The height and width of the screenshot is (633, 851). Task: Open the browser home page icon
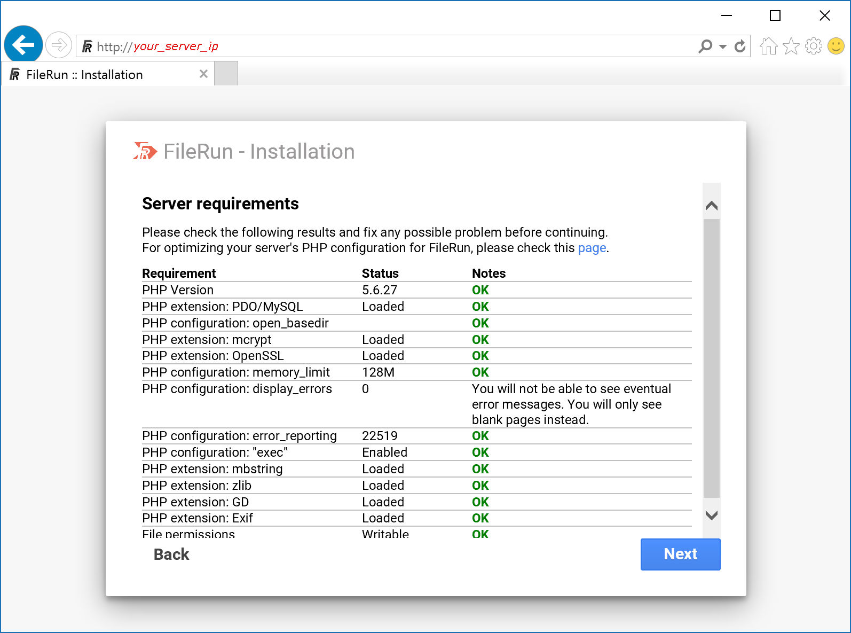[x=768, y=46]
